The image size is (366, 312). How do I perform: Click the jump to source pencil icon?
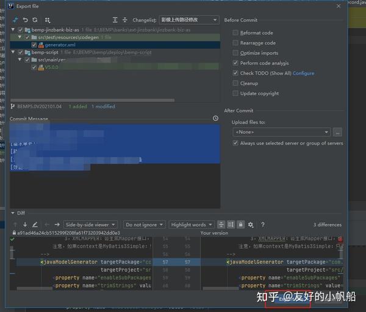pyautogui.click(x=35, y=224)
